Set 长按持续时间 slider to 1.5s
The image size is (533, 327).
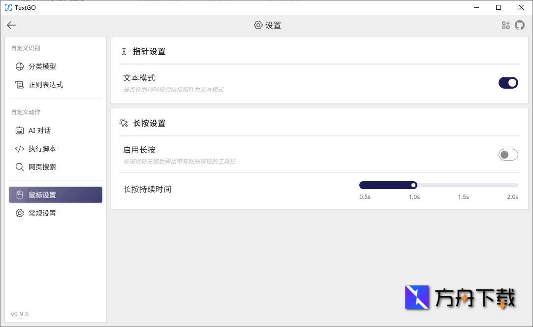tap(463, 185)
